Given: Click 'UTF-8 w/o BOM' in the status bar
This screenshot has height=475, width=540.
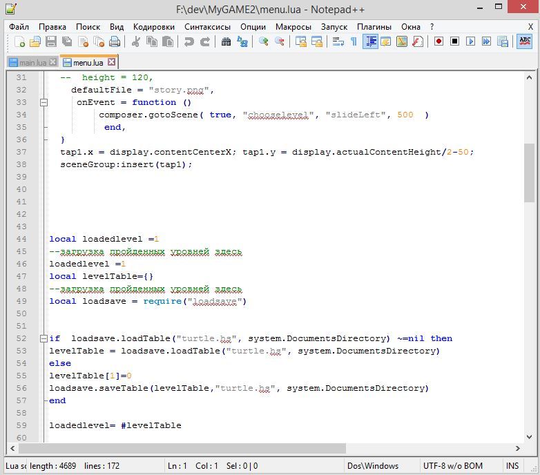Looking at the screenshot, I should (x=452, y=466).
